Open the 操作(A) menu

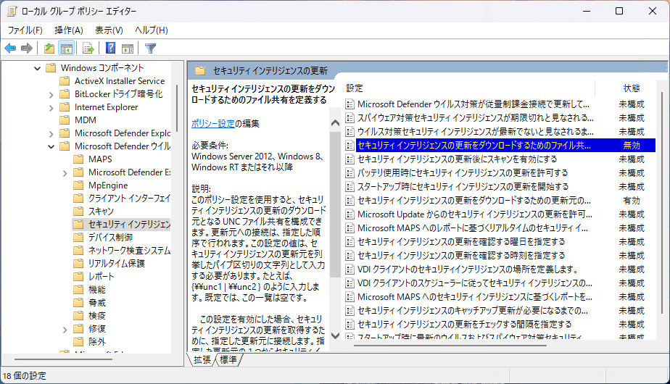(x=68, y=30)
